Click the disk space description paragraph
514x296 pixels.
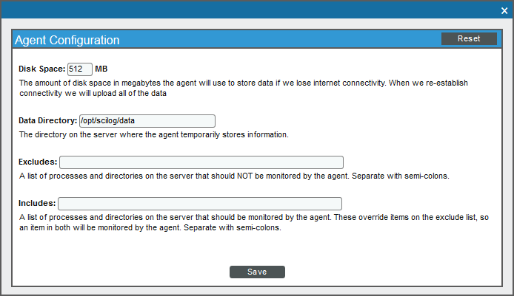243,88
